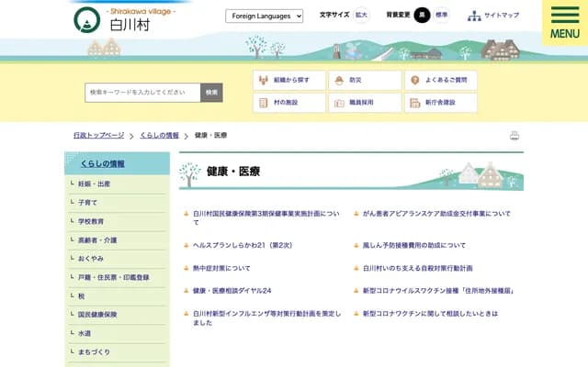Viewport: 588px width, 367px height.
Task: Expand the Foreign Languages dropdown
Action: [264, 16]
